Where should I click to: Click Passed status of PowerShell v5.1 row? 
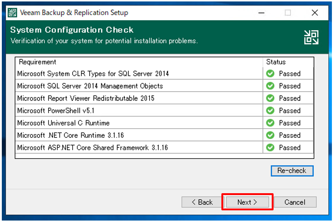290,110
